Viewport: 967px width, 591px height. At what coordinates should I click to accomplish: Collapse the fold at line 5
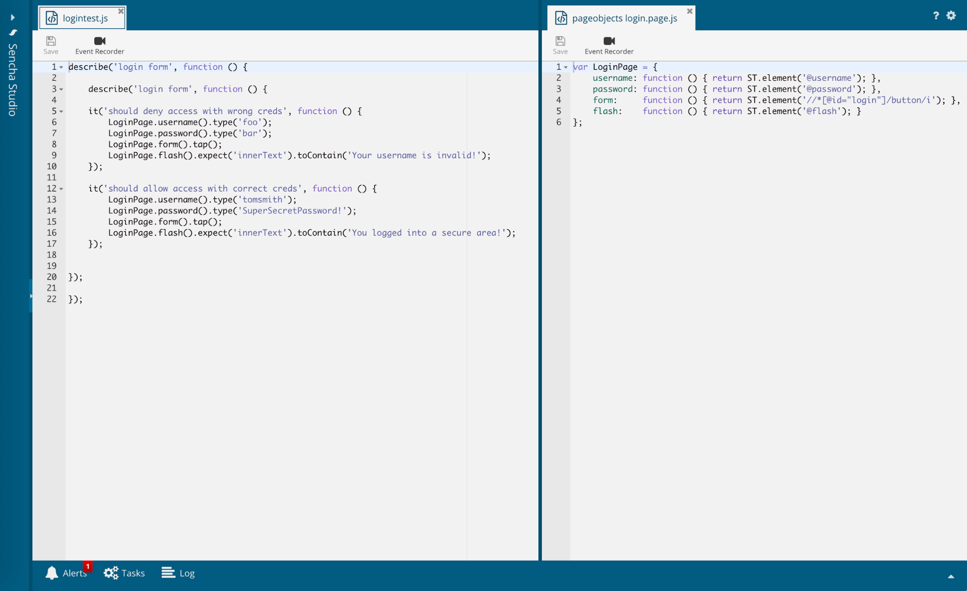click(x=61, y=112)
